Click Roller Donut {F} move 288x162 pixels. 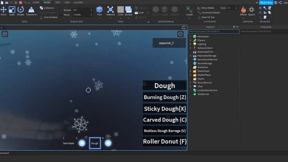pos(165,141)
